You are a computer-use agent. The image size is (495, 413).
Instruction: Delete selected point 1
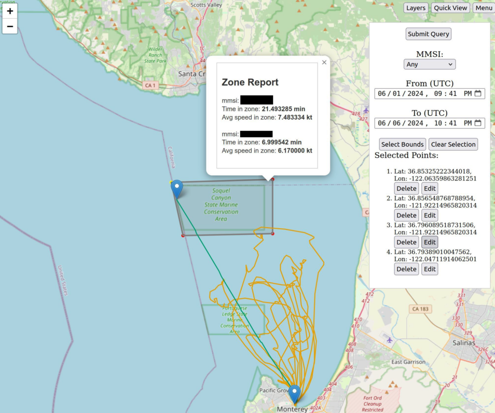(406, 188)
